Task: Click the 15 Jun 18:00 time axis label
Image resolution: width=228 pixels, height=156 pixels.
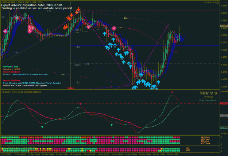Action: click(34, 155)
